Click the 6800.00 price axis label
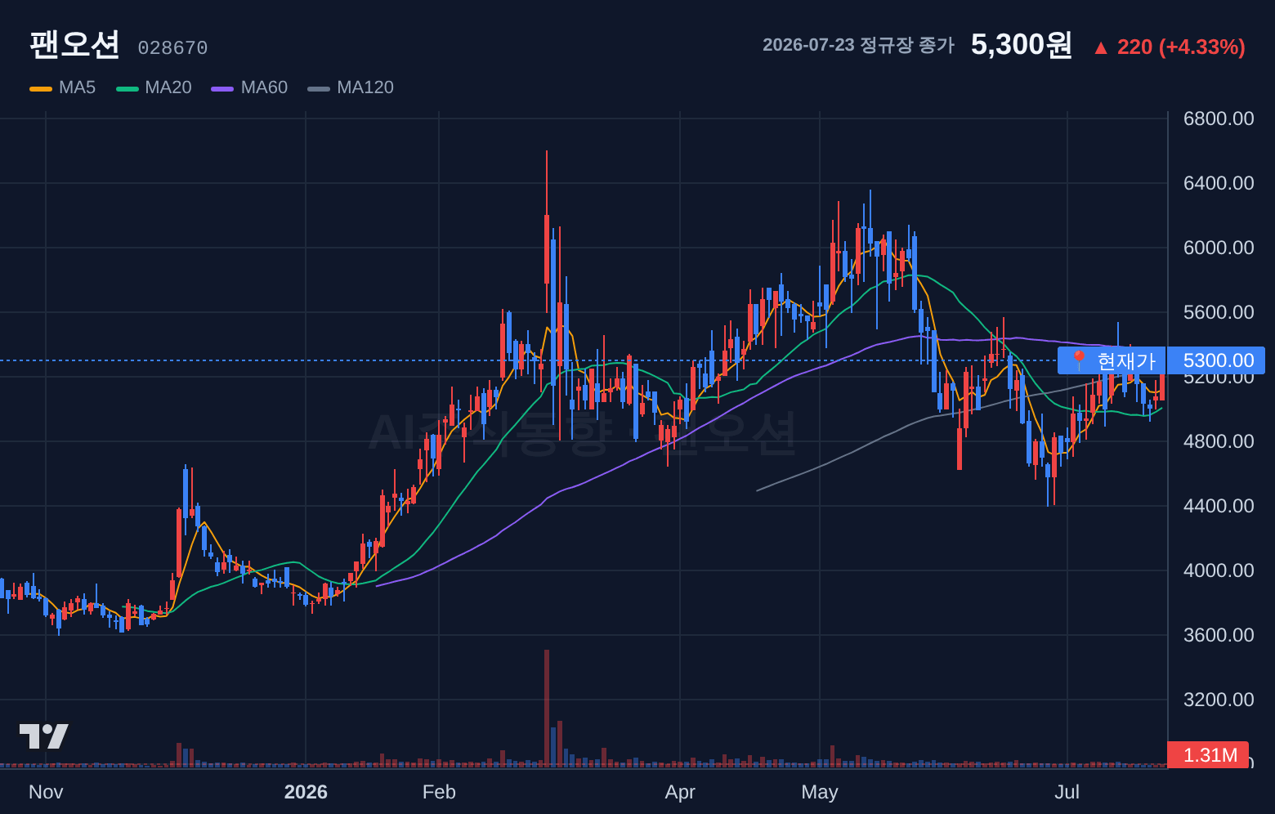Screen dimensions: 1275x814 [1219, 119]
